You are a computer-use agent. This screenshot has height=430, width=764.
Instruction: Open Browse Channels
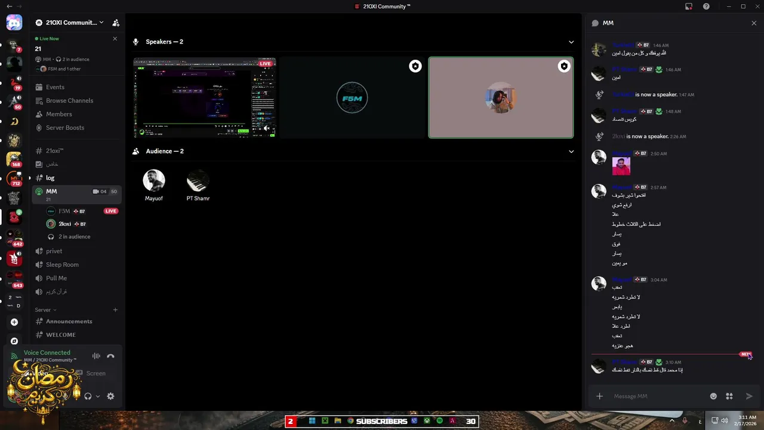pyautogui.click(x=78, y=101)
